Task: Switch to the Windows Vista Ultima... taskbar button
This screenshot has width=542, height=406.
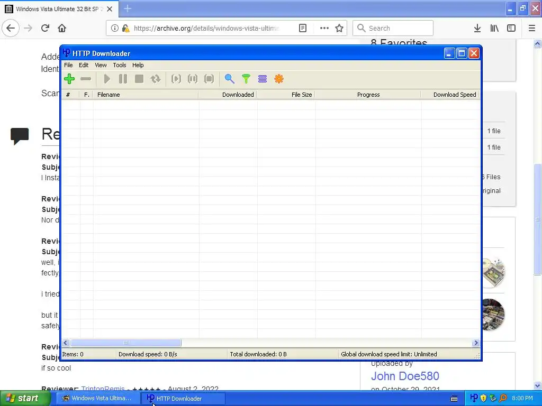Action: click(97, 399)
